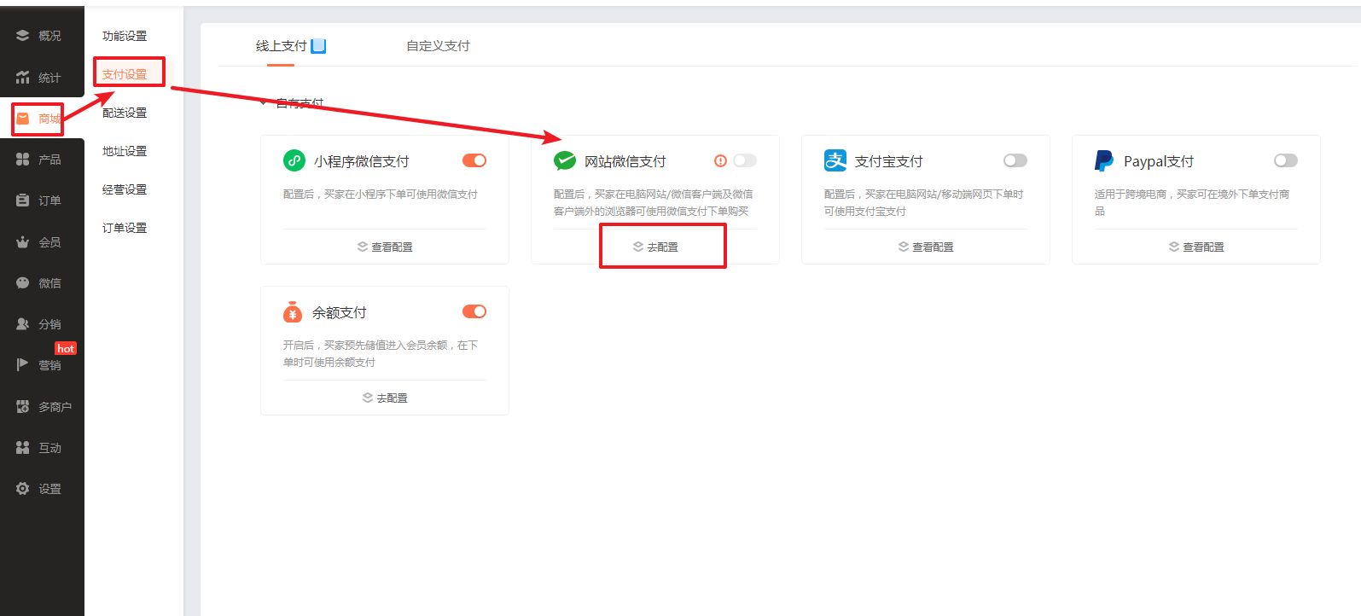Screen dimensions: 1361x616
Task: Switch to the 自定义支付 tab
Action: (x=438, y=46)
